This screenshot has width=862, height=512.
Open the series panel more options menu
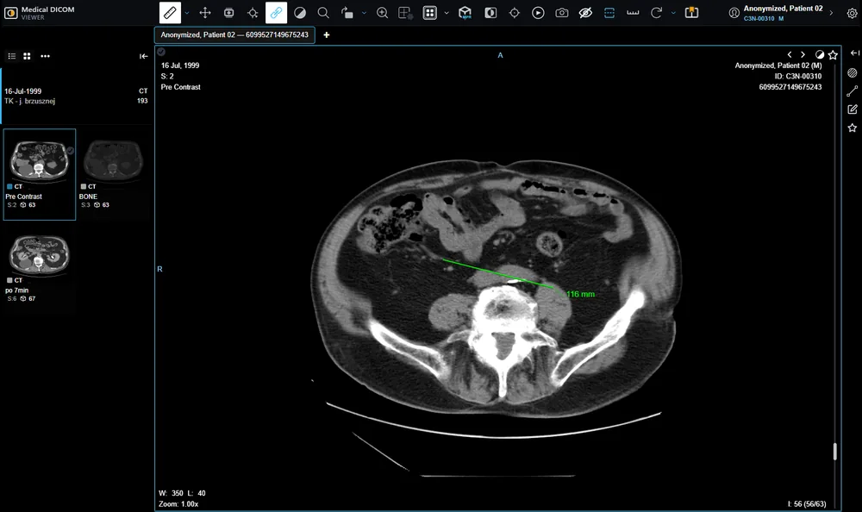(x=45, y=56)
